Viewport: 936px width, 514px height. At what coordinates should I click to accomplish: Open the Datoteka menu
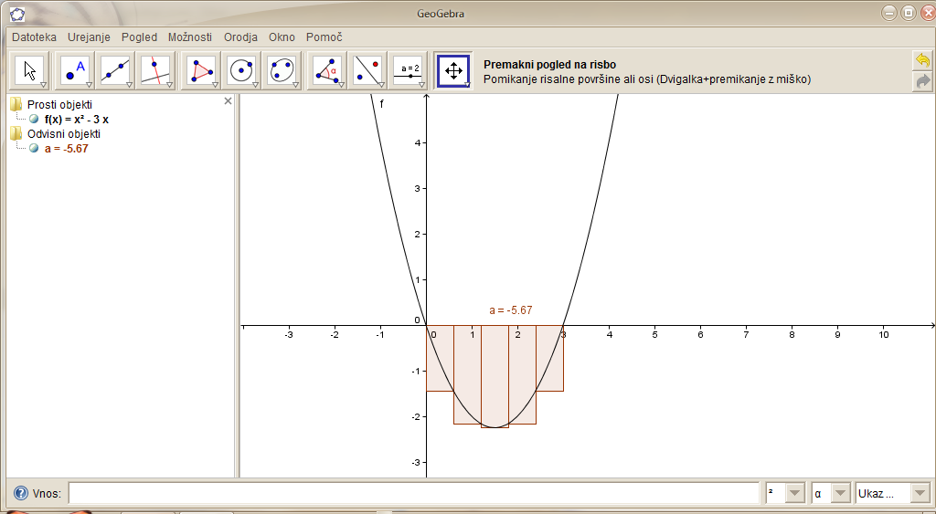coord(34,37)
